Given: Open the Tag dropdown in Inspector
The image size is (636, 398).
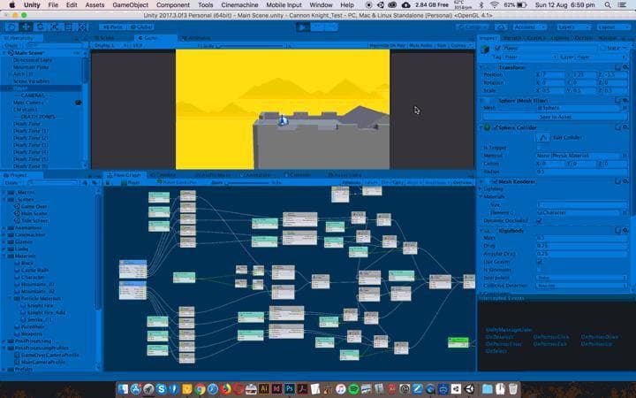Looking at the screenshot, I should (531, 57).
